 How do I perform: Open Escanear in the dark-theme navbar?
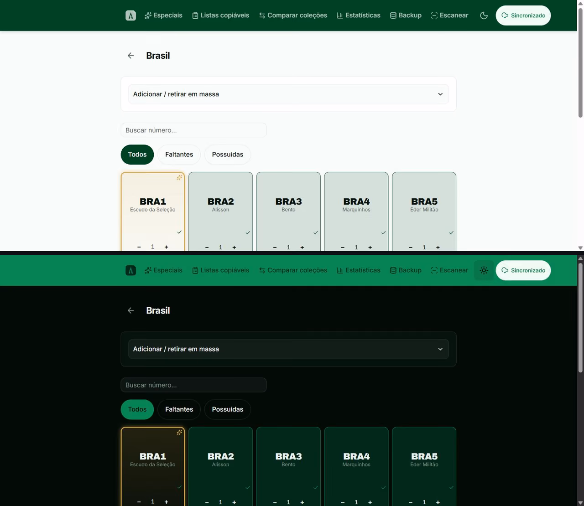[450, 270]
